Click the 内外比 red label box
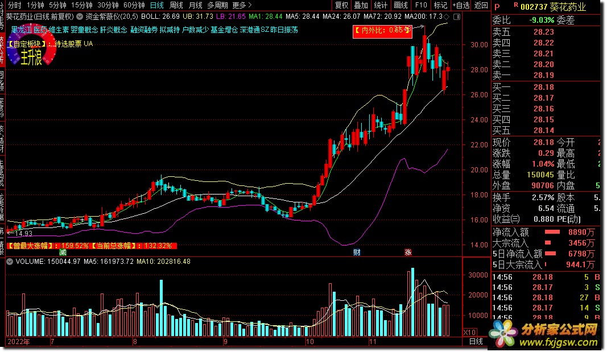Image resolution: width=607 pixels, height=352 pixels. click(382, 31)
